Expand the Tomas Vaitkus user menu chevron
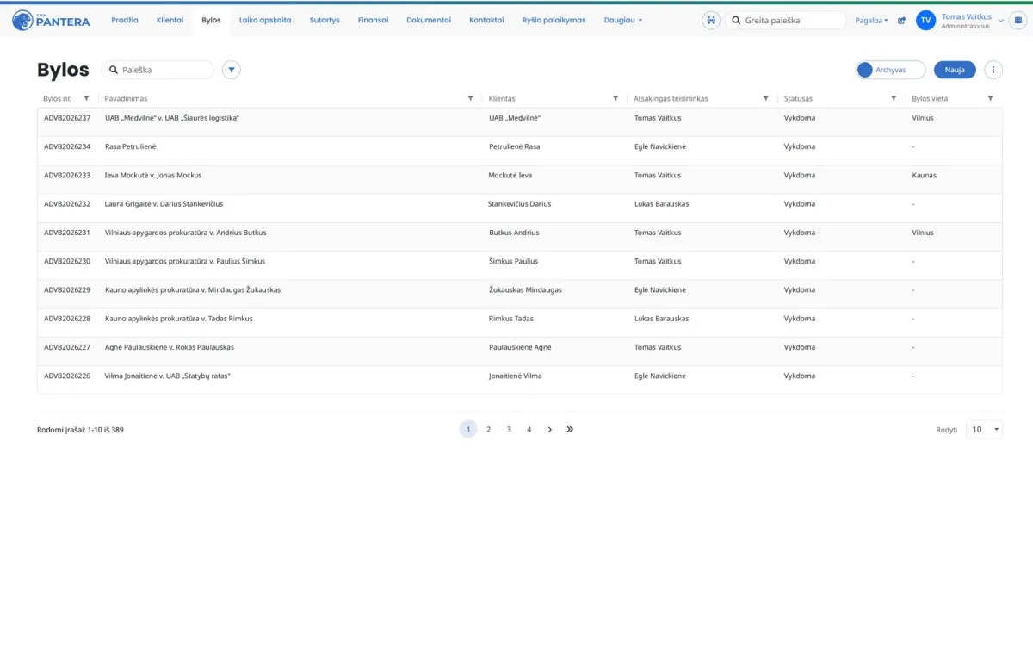 (1000, 20)
